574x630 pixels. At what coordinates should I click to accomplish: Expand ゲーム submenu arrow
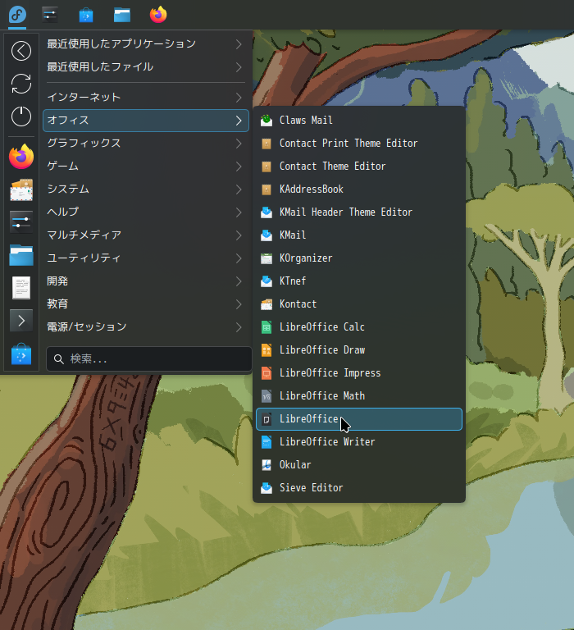(239, 167)
